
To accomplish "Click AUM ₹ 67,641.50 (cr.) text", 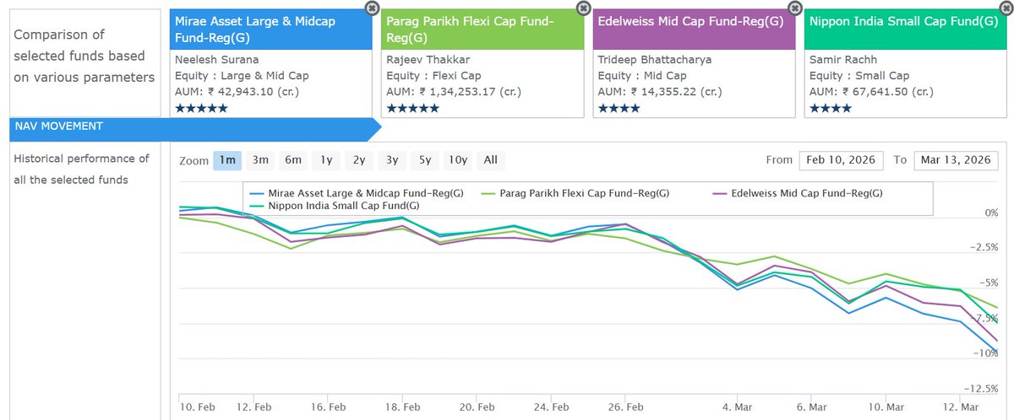I will tap(871, 92).
